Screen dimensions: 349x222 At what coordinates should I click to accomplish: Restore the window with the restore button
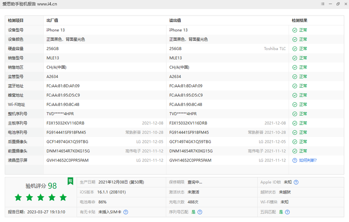(x=338, y=4)
